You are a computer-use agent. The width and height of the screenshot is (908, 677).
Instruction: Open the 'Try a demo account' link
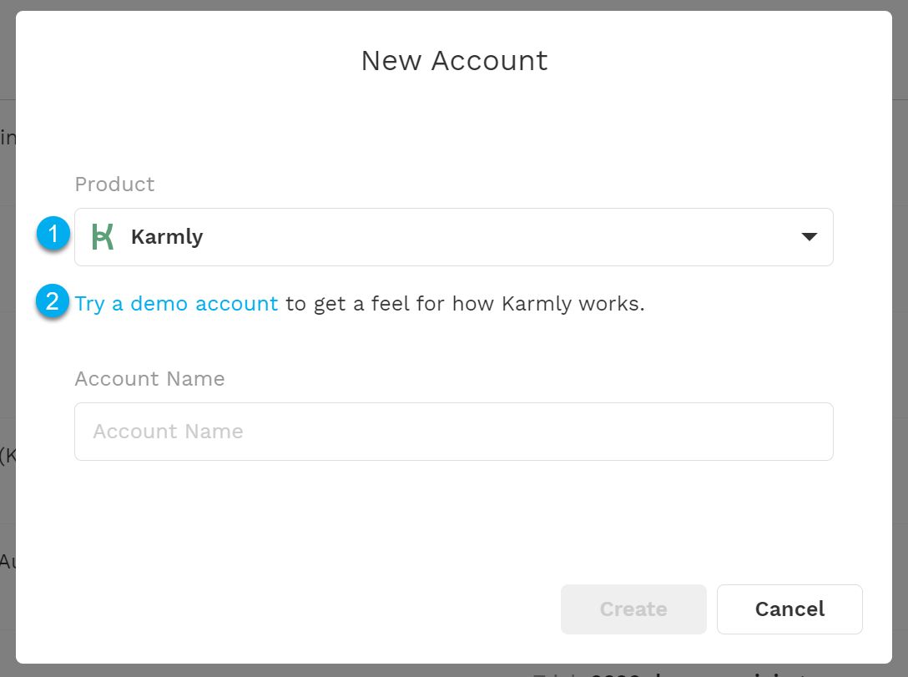point(176,304)
